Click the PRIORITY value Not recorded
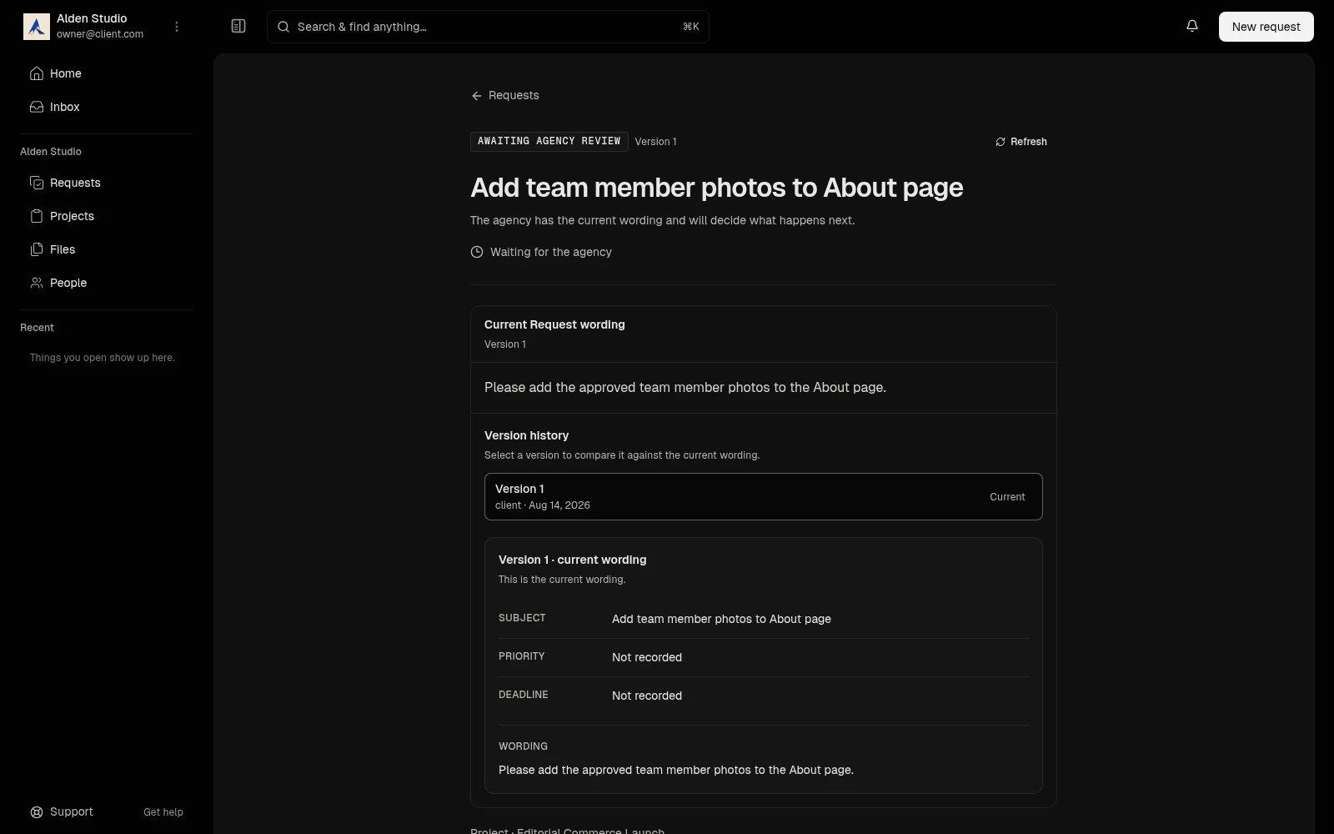1334x834 pixels. pos(647,657)
